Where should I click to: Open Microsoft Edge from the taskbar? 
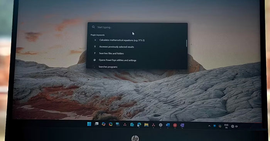[139, 125]
